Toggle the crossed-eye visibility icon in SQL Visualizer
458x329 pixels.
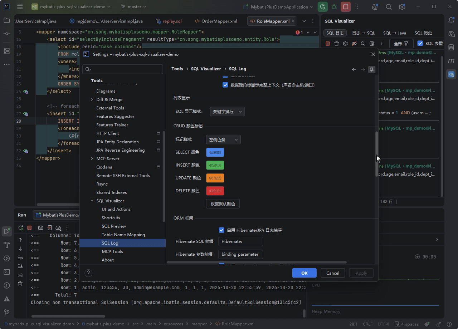(x=354, y=44)
